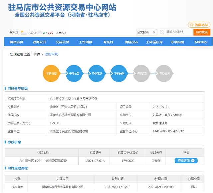Viewport: 213px width, 193px height.
Task: Expand the weather forecast arrow after 东南风
Action: point(65,33)
